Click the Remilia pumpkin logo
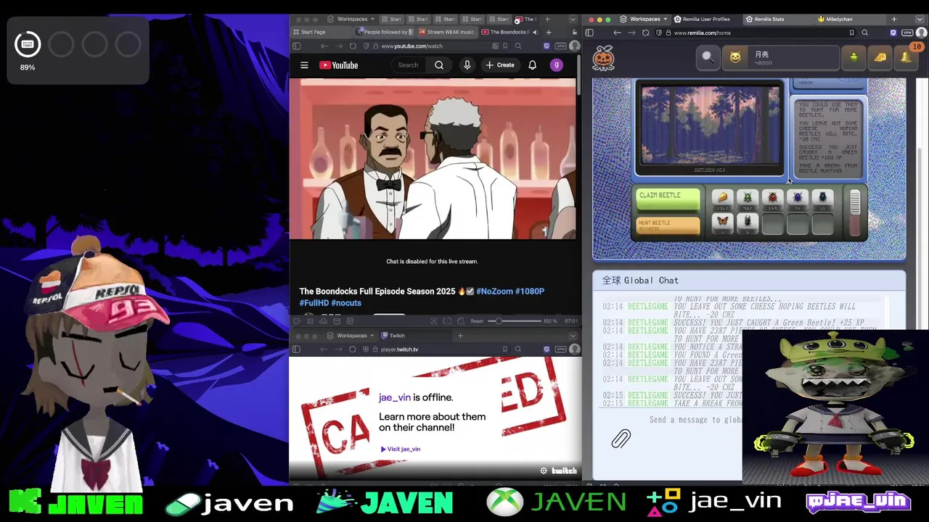The height and width of the screenshot is (522, 929). coord(603,58)
